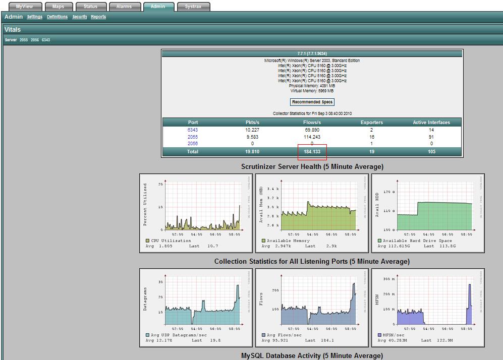Select the 10.227 Pkts/s value
Viewport: 503px width, 360px height.
pos(252,130)
